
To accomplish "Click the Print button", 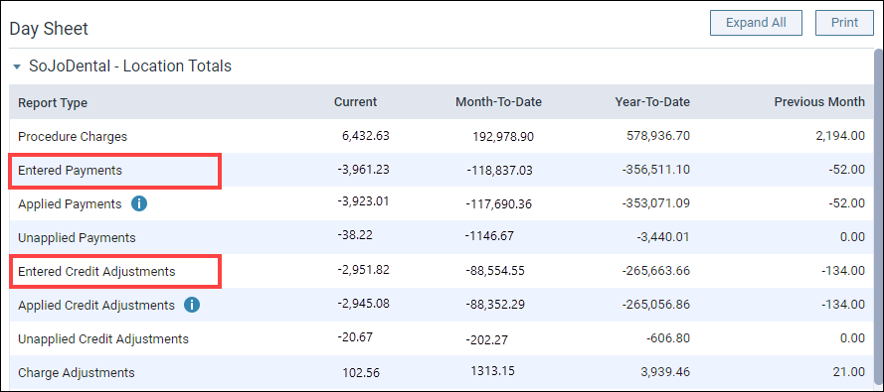I will (x=844, y=23).
